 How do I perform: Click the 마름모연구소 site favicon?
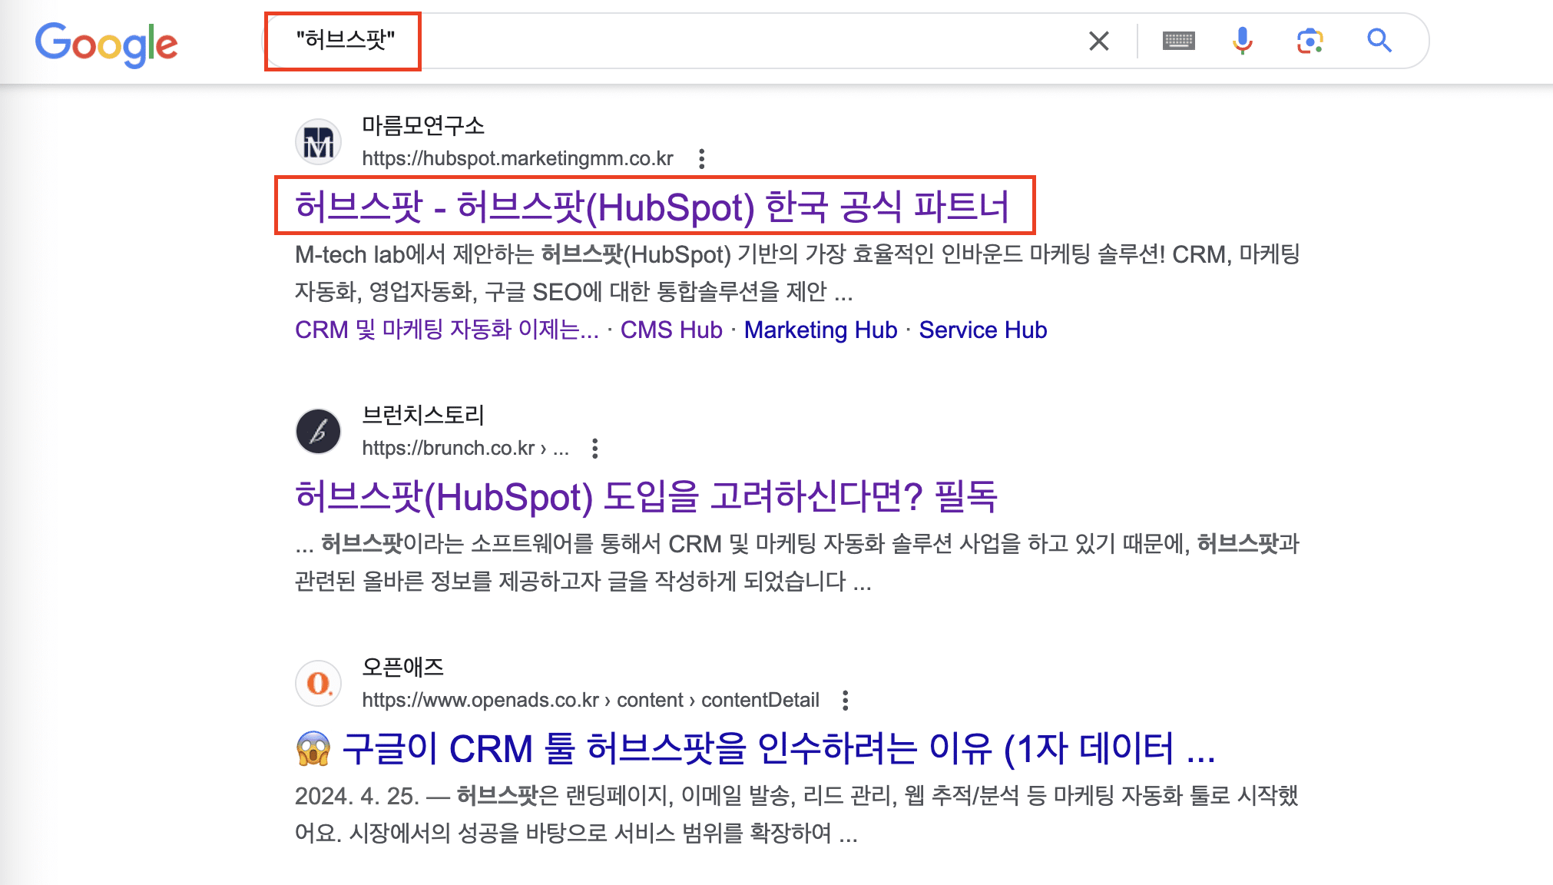pos(318,141)
